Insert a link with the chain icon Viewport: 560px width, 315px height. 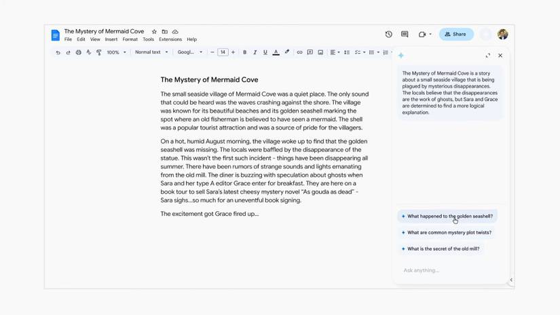(x=299, y=52)
